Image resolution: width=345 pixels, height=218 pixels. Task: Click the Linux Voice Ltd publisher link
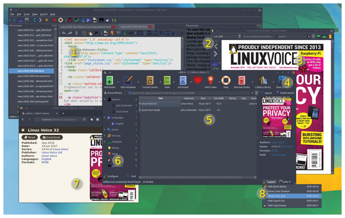point(52,153)
